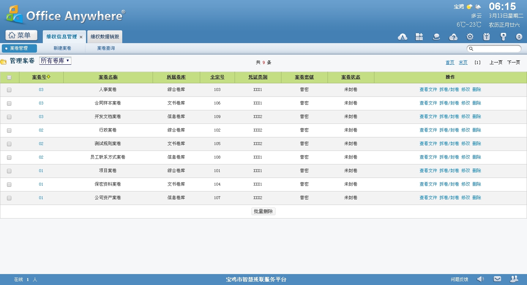
Task: Click 查看文件 for 测试规则案卷
Action: click(x=428, y=144)
